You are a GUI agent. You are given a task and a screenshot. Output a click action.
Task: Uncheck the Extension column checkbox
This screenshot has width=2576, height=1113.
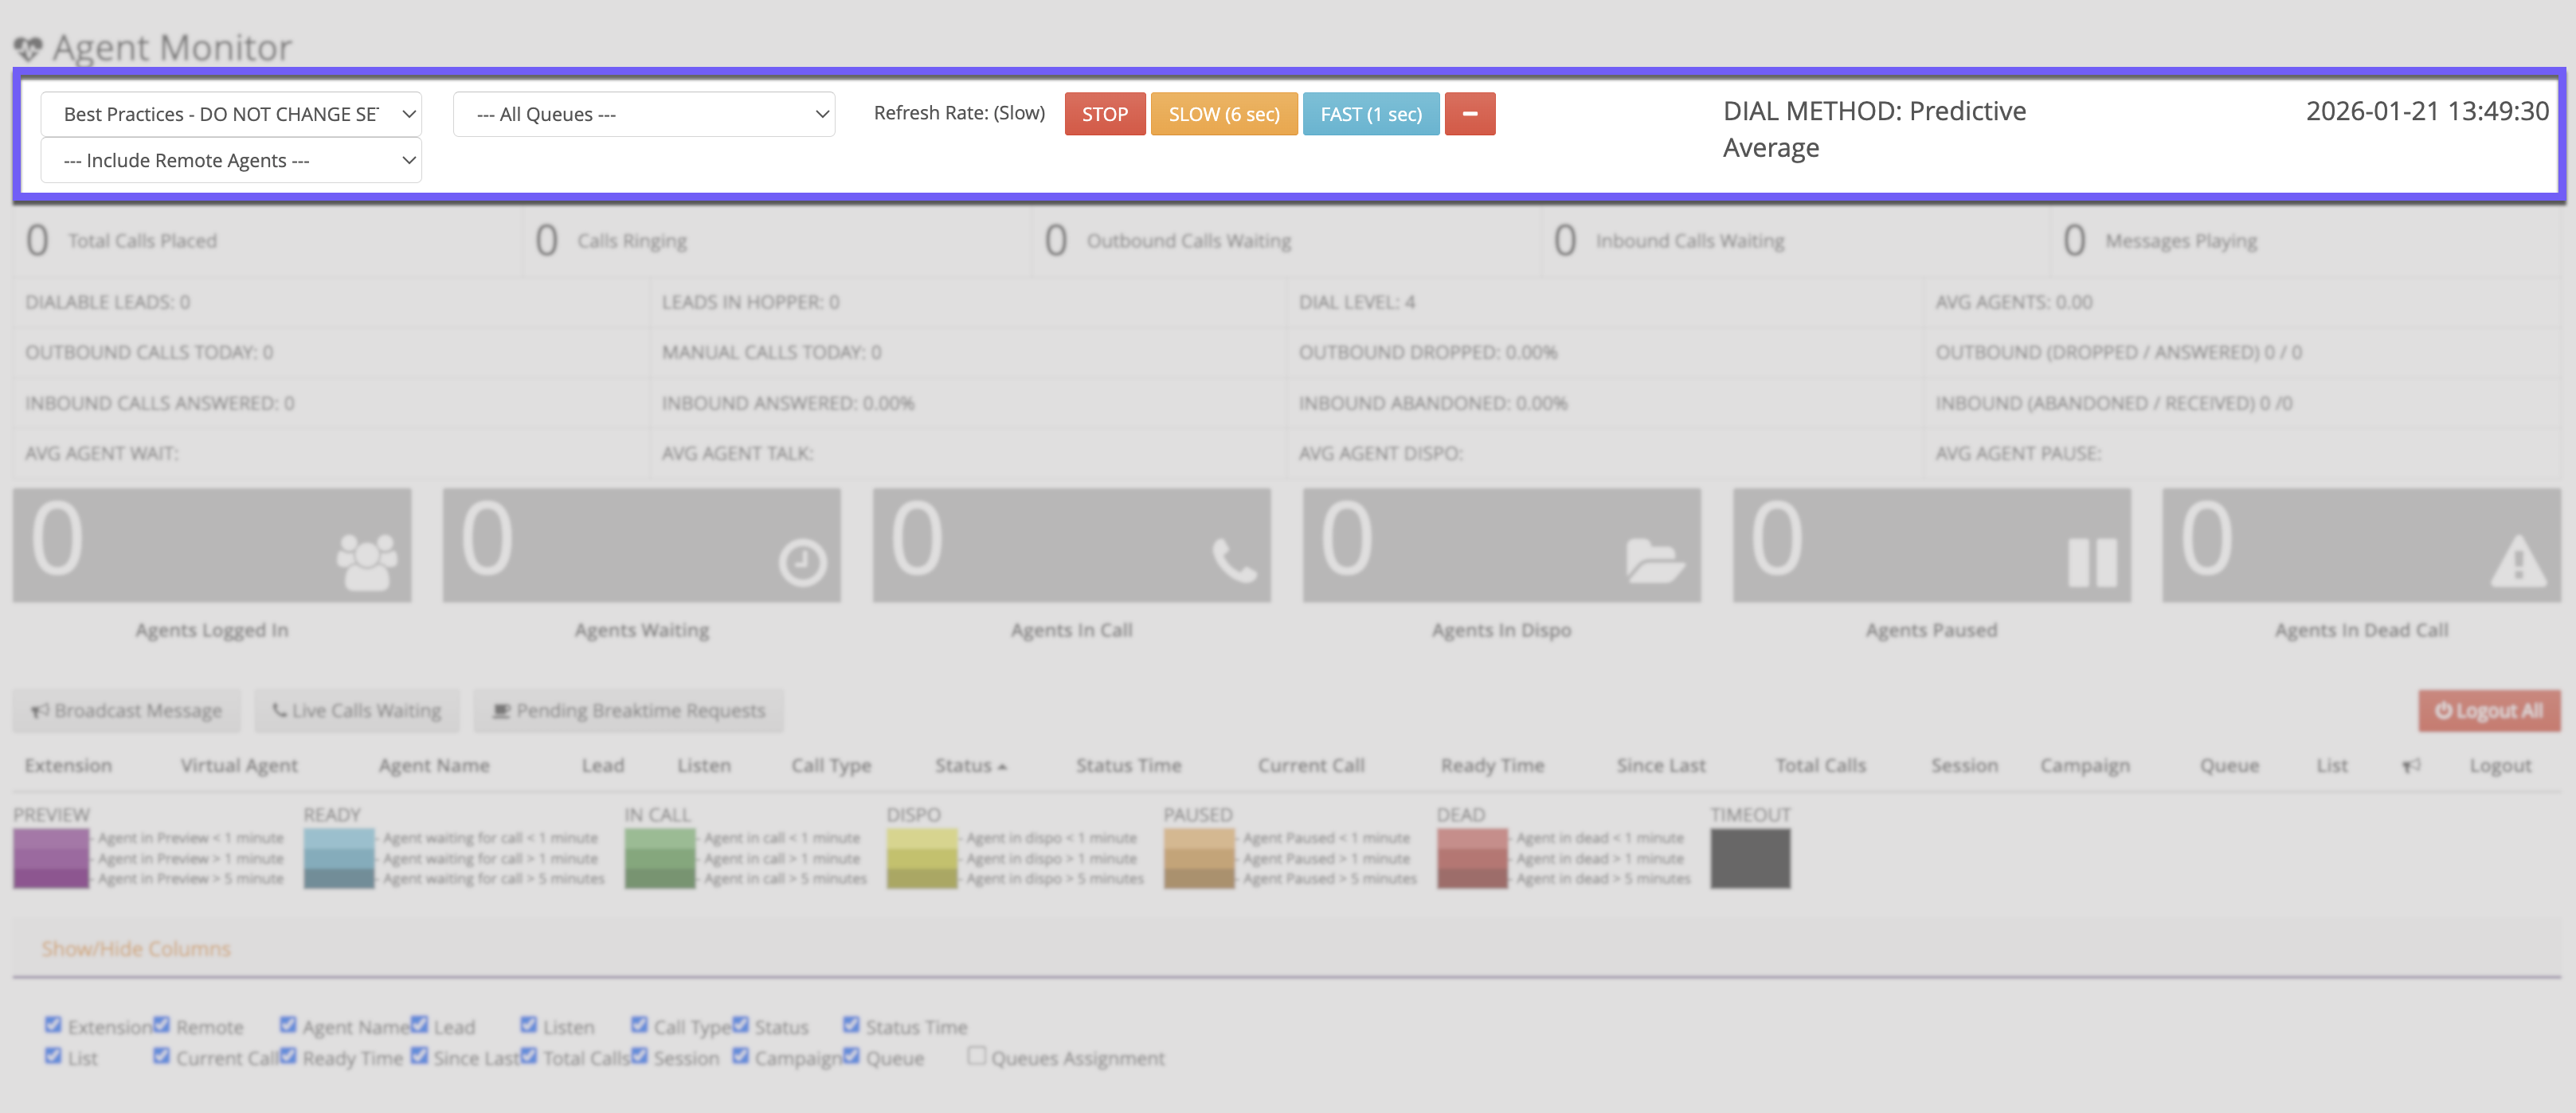coord(53,1025)
